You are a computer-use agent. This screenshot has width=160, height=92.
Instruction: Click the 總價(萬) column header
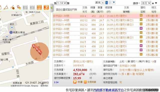(93, 10)
